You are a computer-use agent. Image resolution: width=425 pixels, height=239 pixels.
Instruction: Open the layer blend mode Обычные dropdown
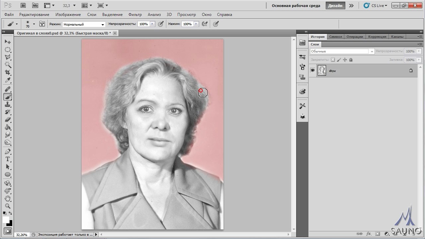coord(342,51)
